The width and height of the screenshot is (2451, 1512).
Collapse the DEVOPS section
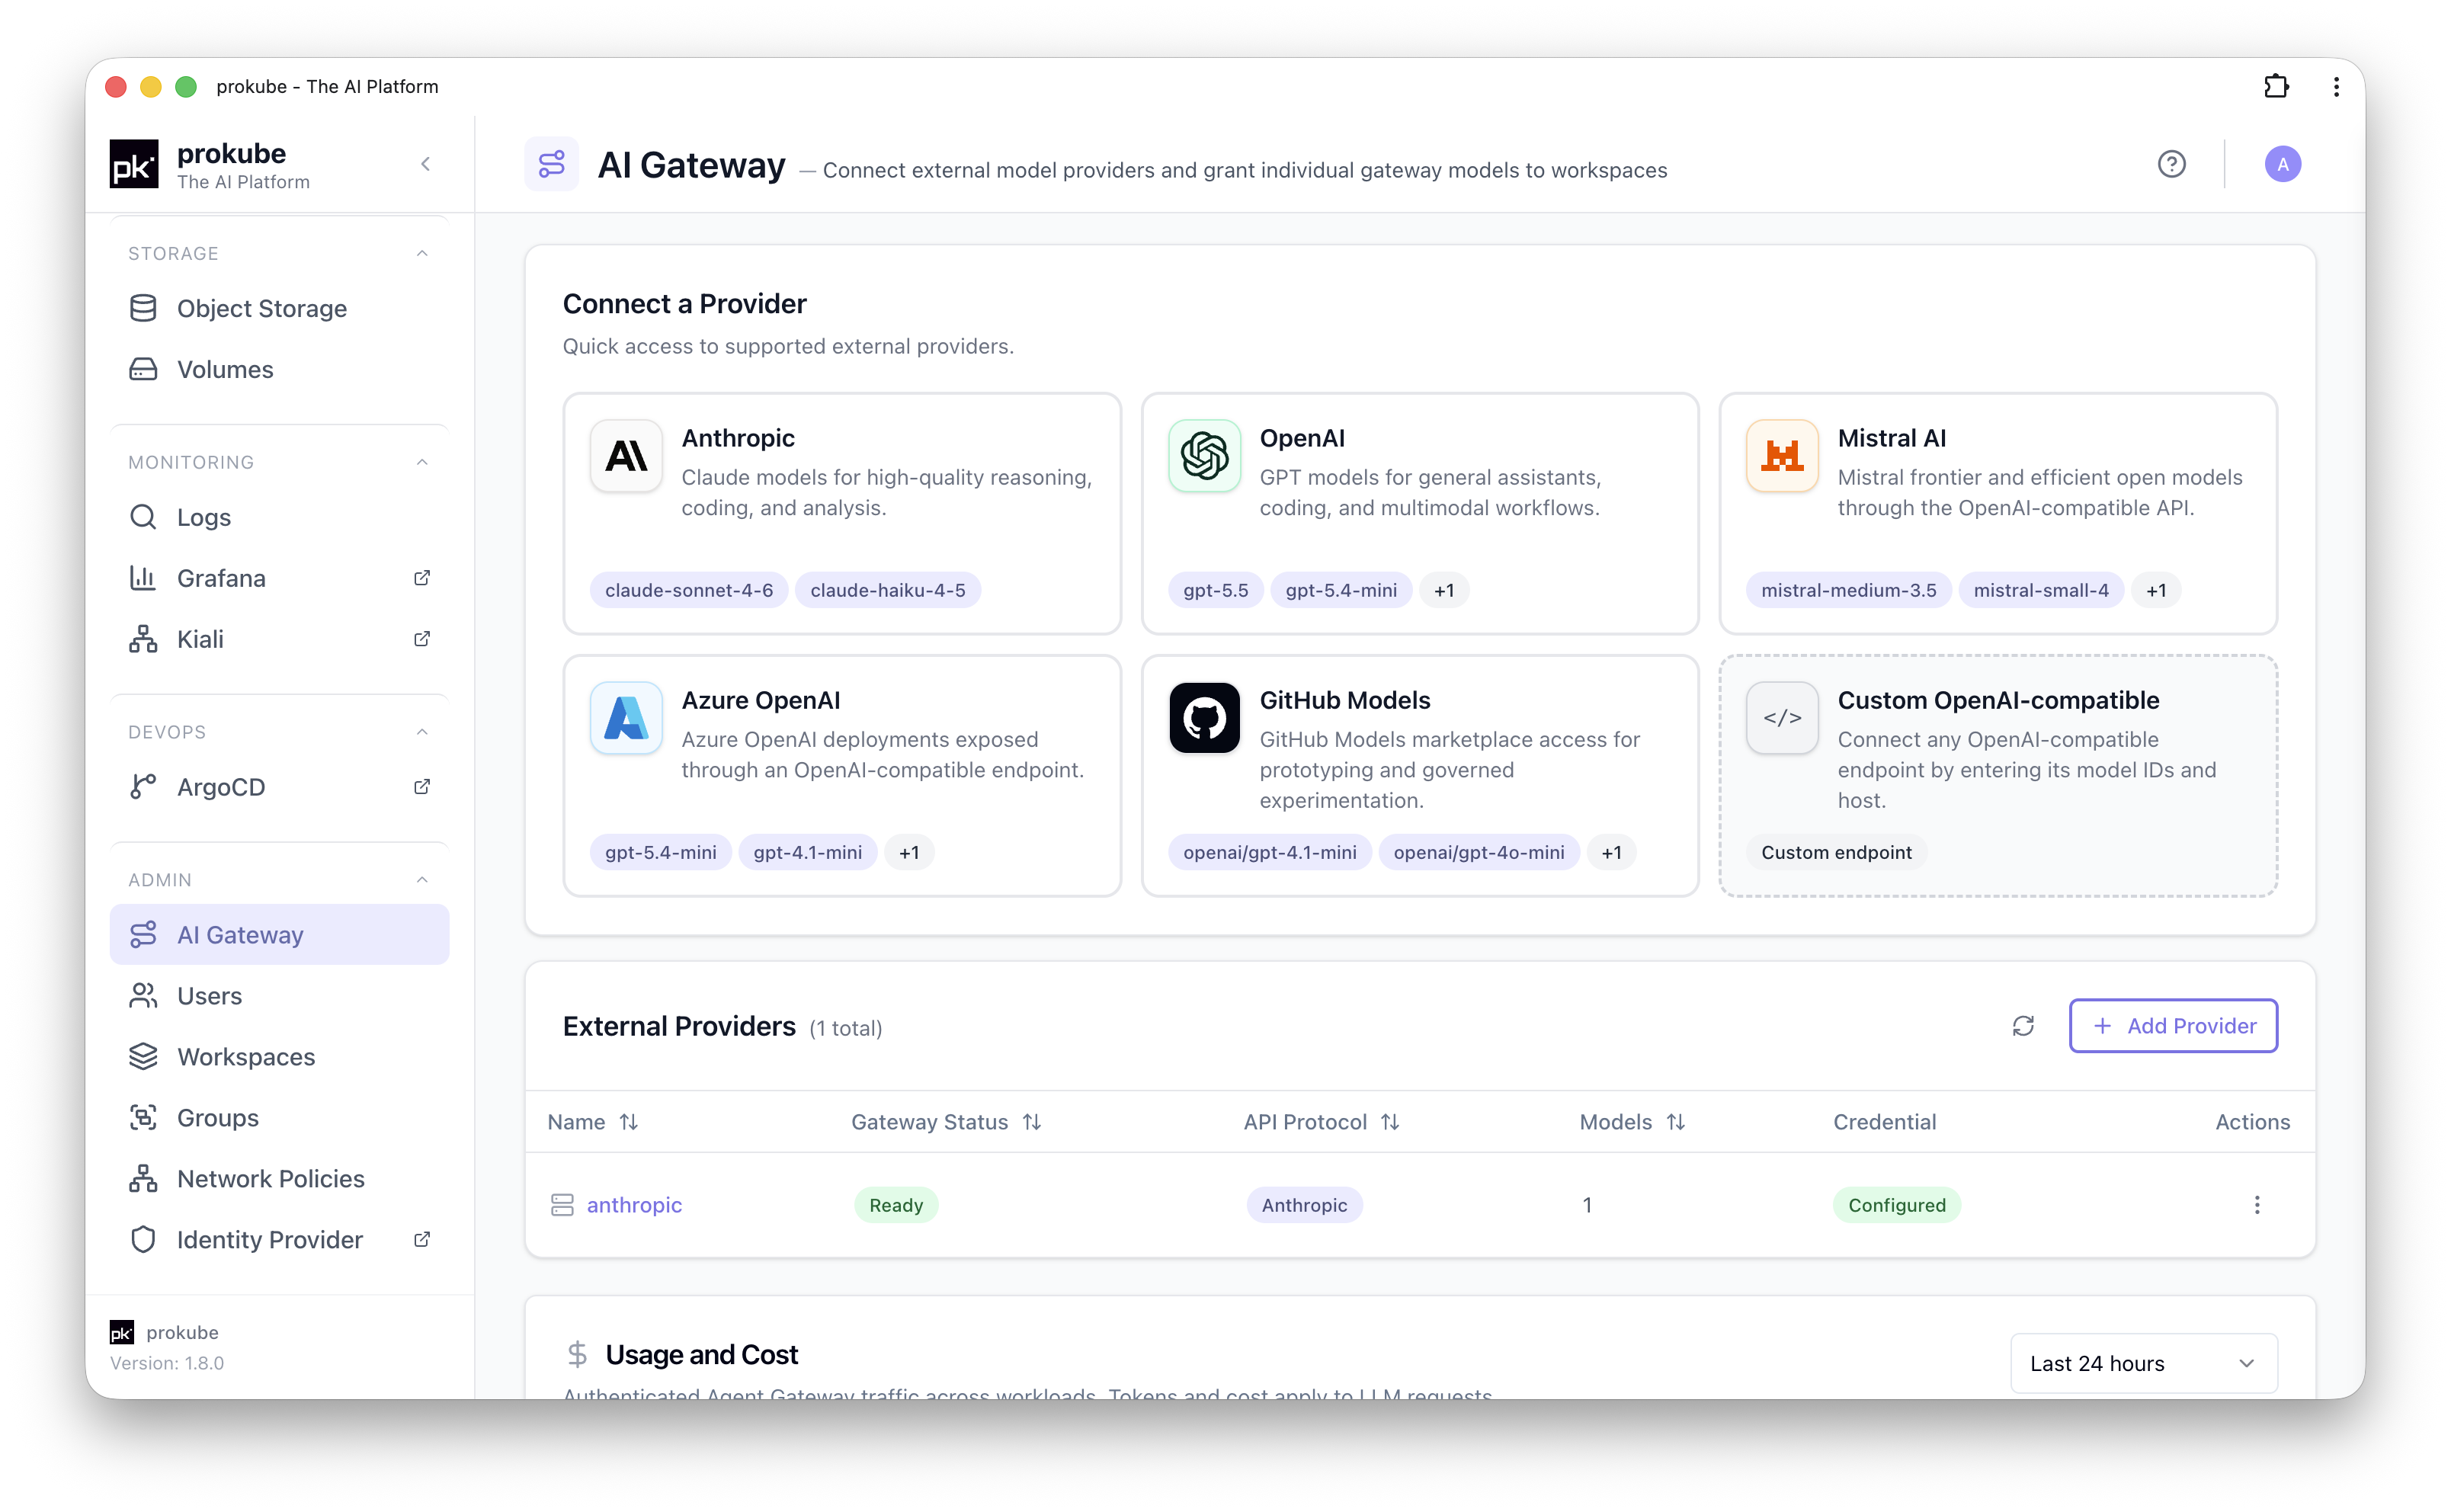tap(422, 733)
